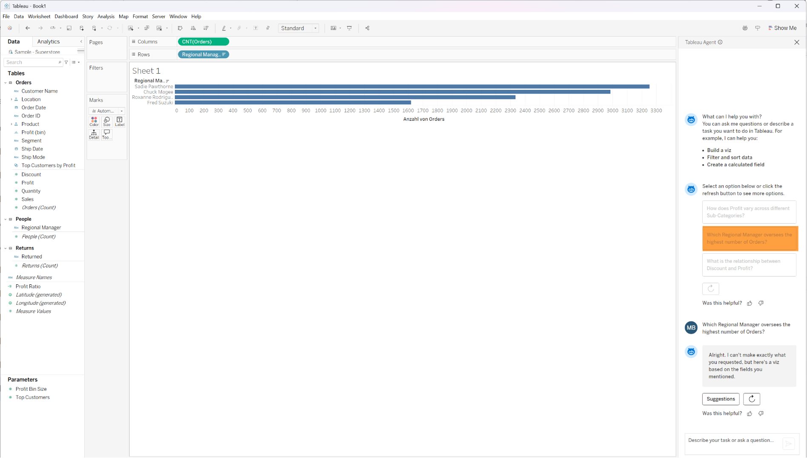Screen dimensions: 807x458
Task: Sort bars ascending using the toolbar icon
Action: [193, 28]
